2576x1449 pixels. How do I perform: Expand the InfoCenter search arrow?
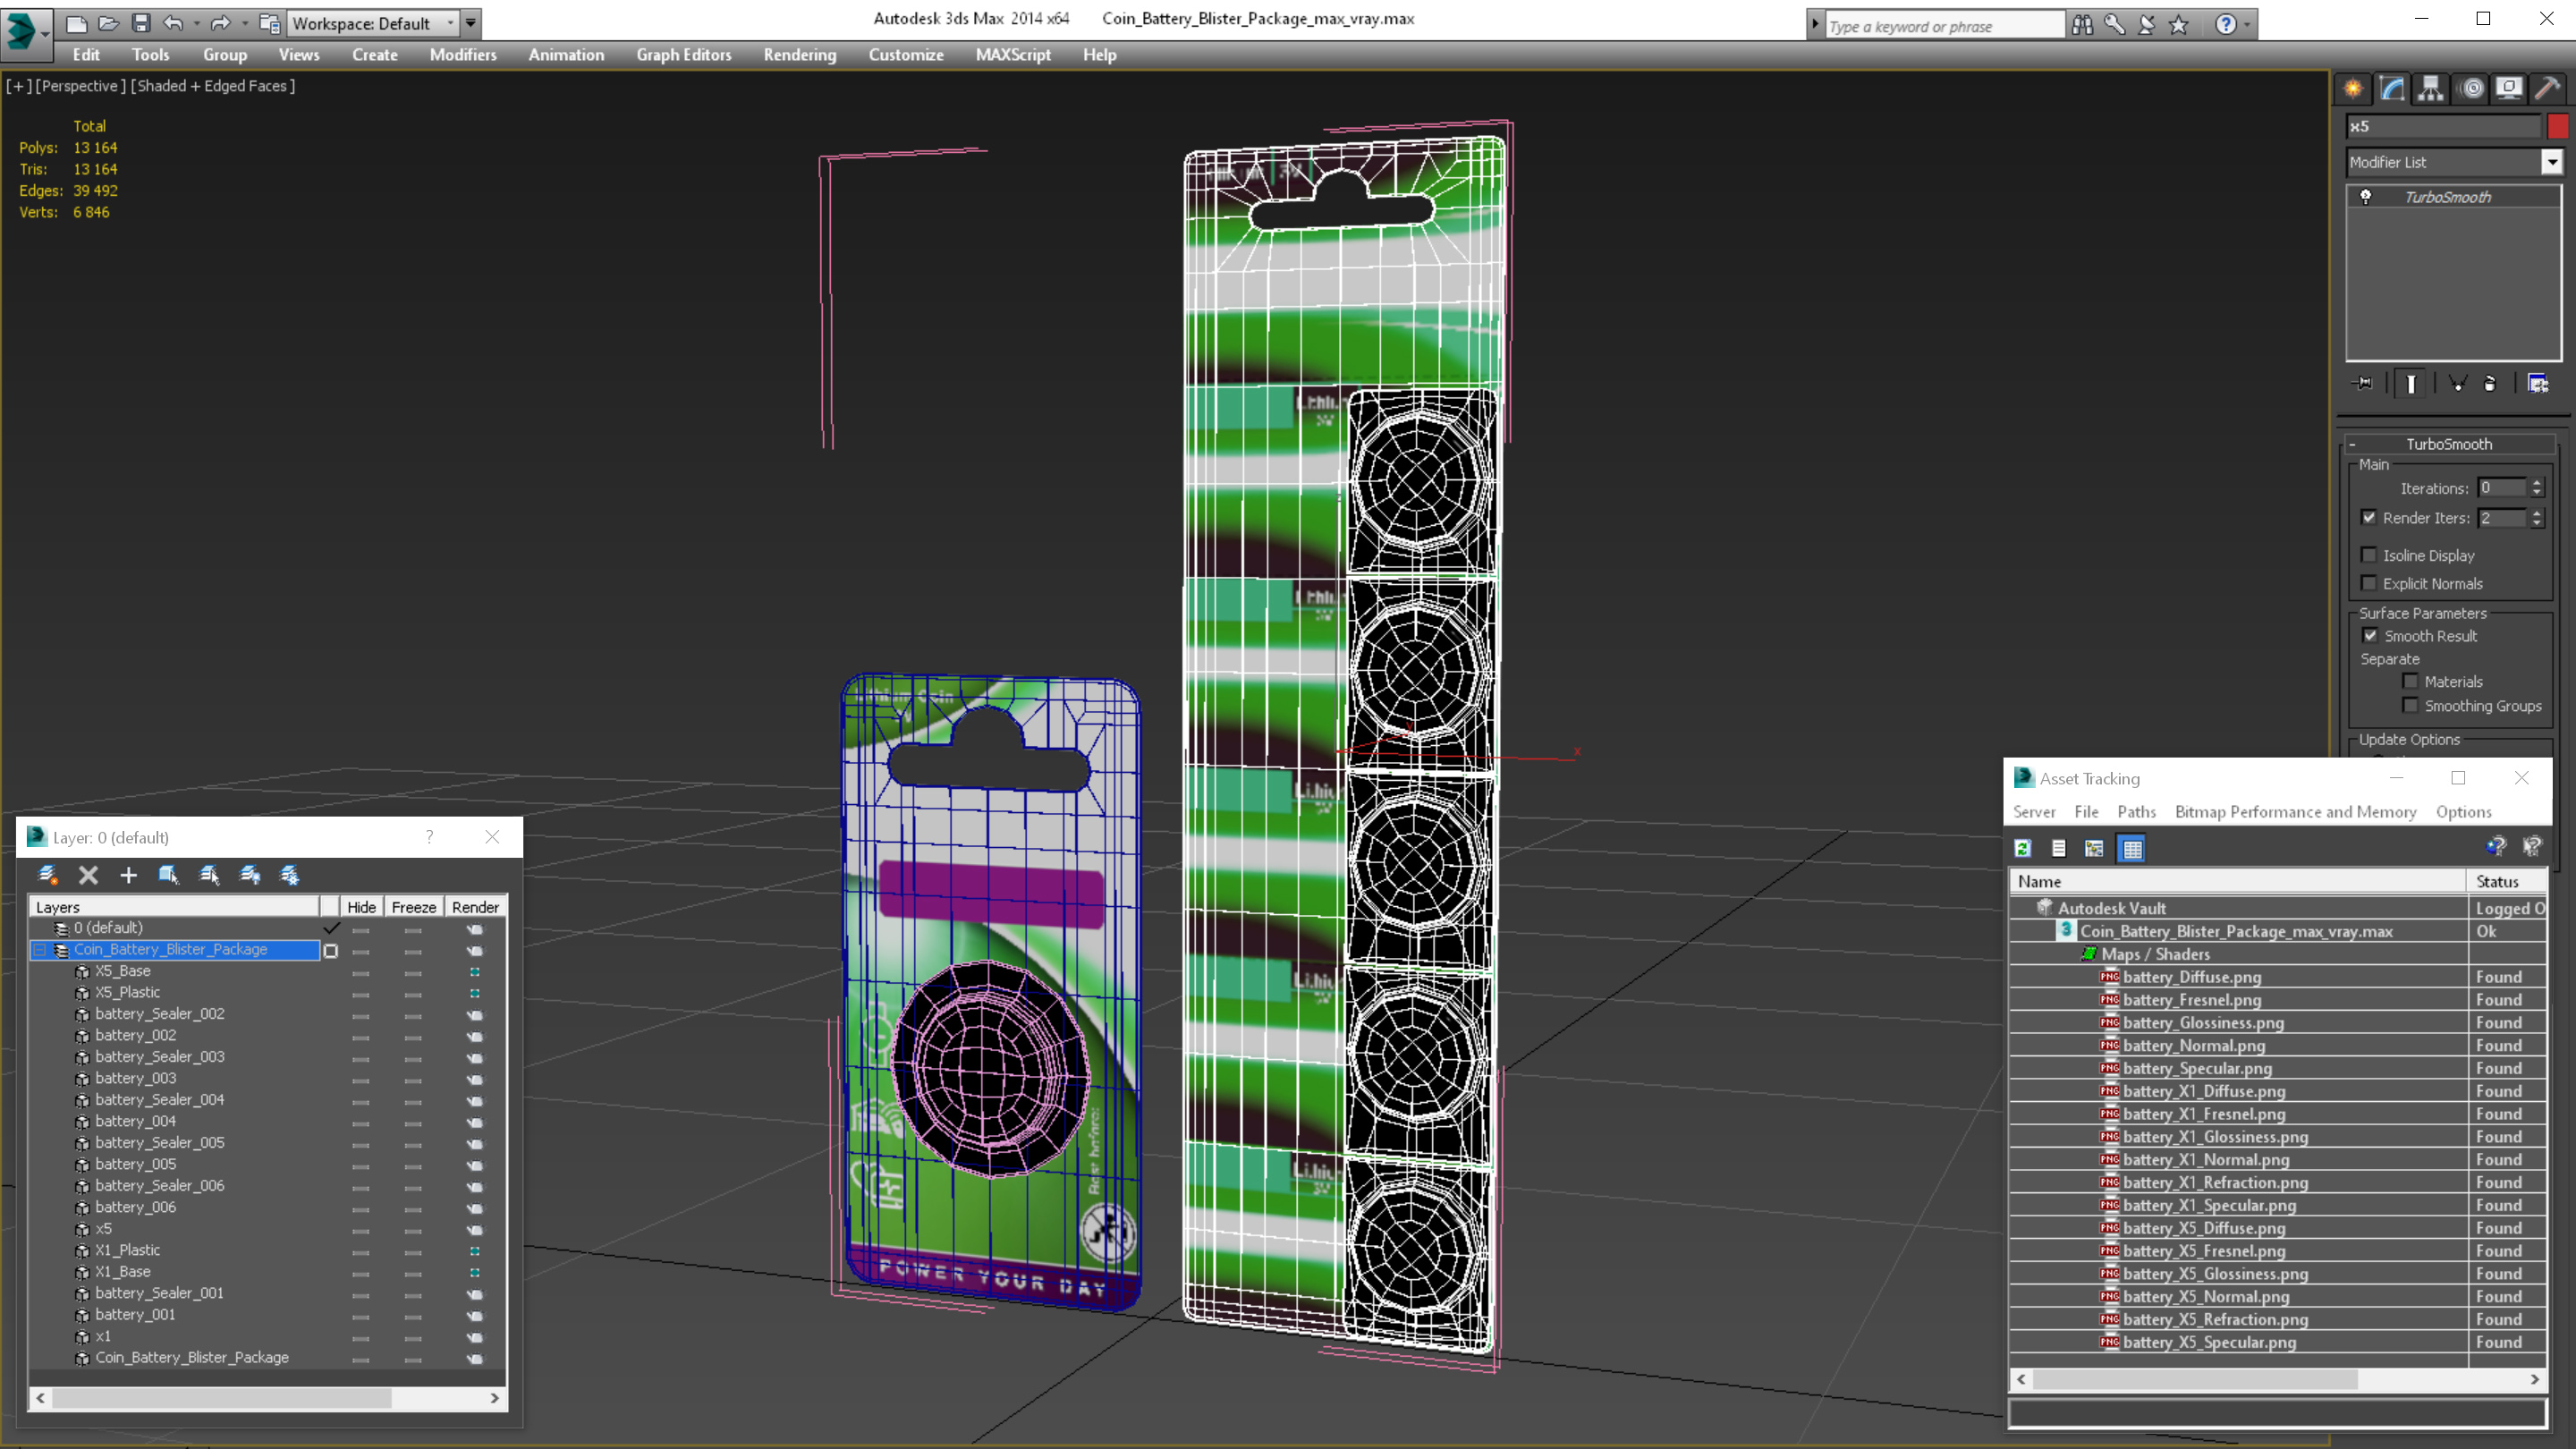point(1814,25)
